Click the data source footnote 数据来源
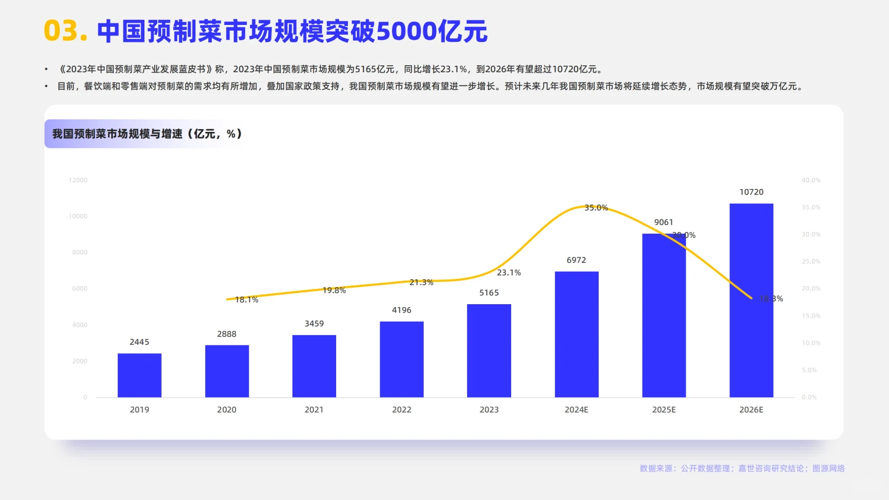Image resolution: width=889 pixels, height=500 pixels. 742,469
